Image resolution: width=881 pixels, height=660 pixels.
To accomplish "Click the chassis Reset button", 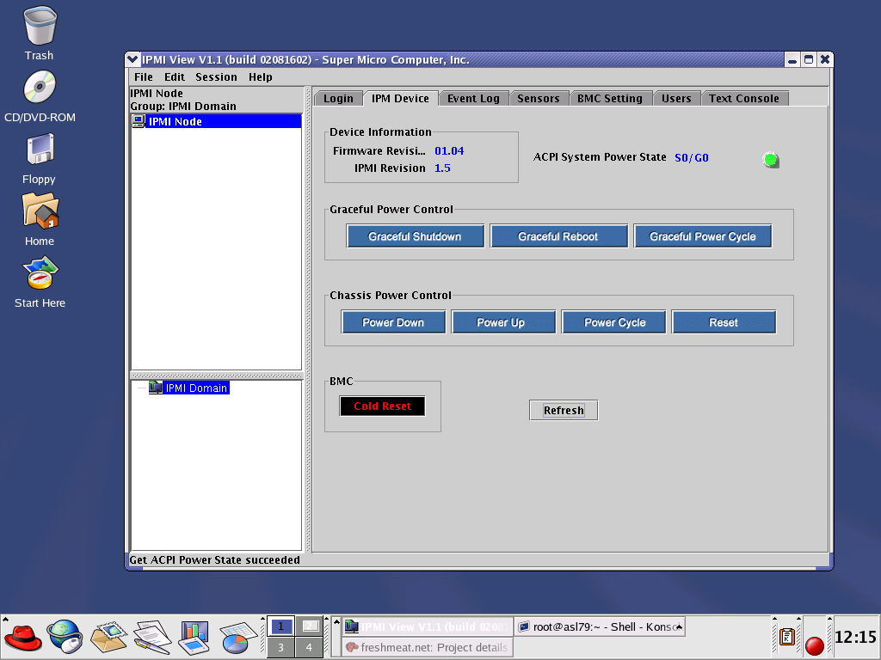I will [723, 322].
